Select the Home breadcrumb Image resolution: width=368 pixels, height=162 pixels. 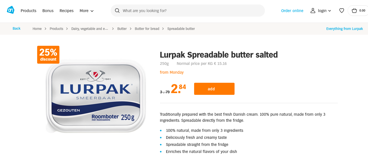[37, 29]
